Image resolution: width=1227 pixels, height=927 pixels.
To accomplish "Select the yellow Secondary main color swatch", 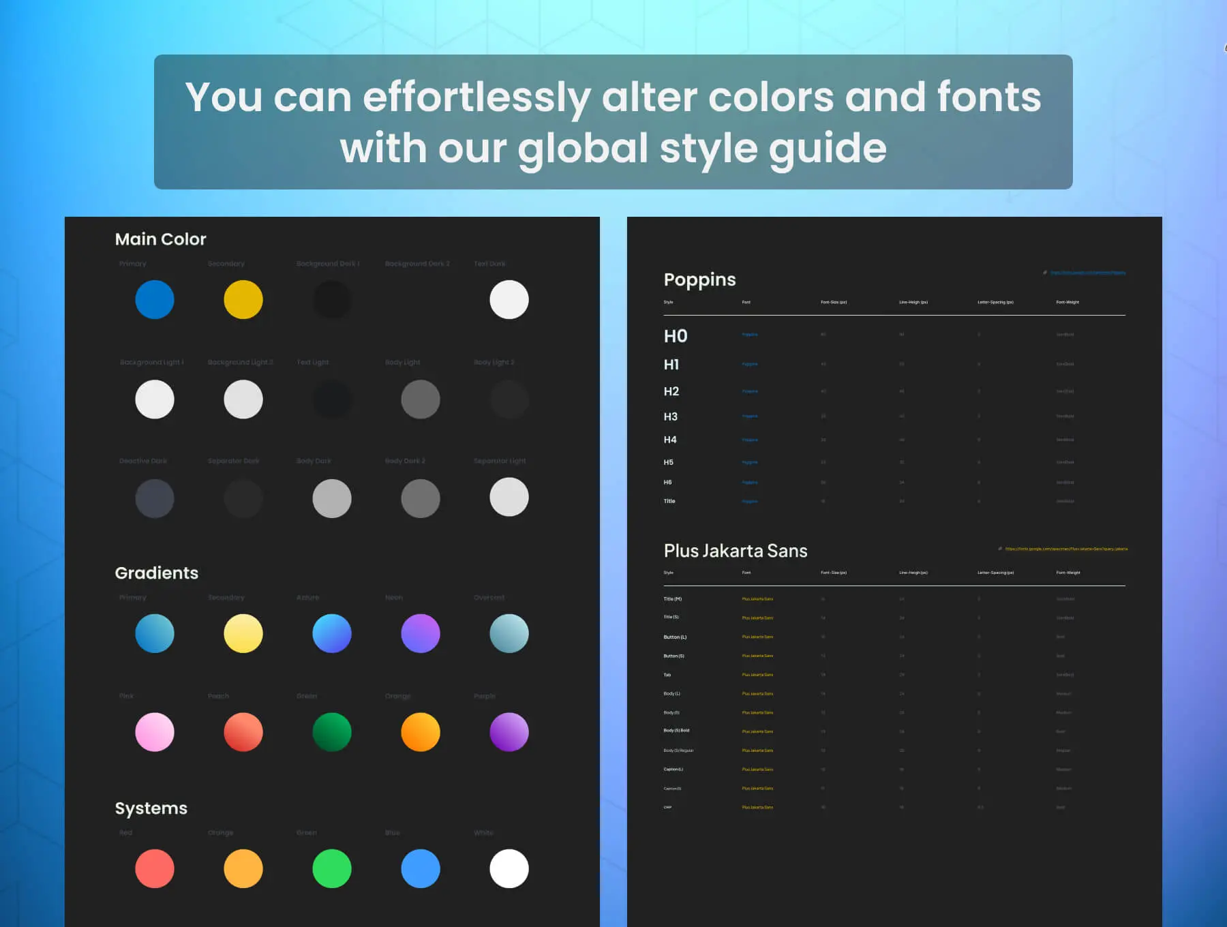I will (x=243, y=300).
